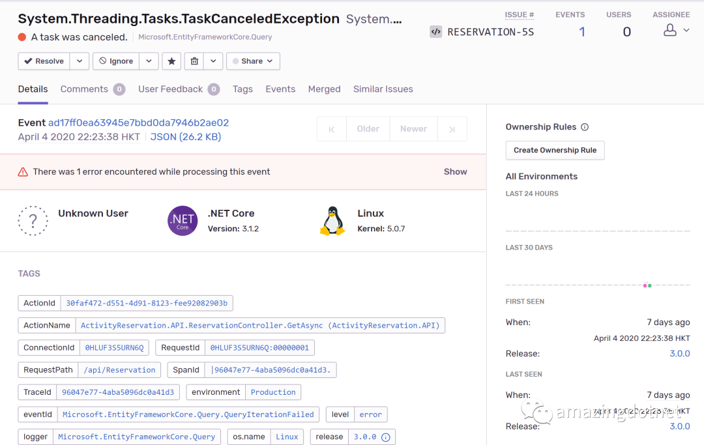The image size is (704, 445).
Task: Click the info icon beside Ownership Rules
Action: (585, 127)
